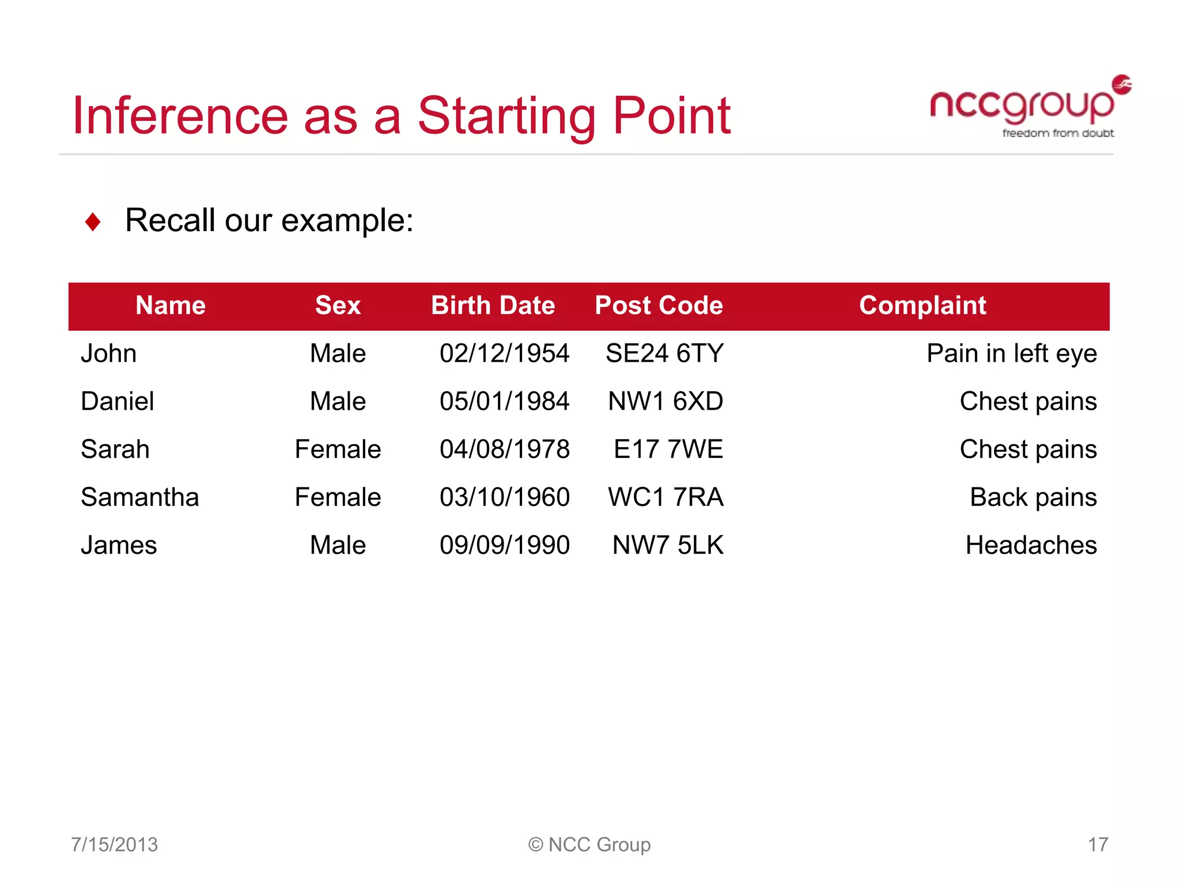Click the "Complaint" column header
Image resolution: width=1180 pixels, height=885 pixels.
coord(922,306)
